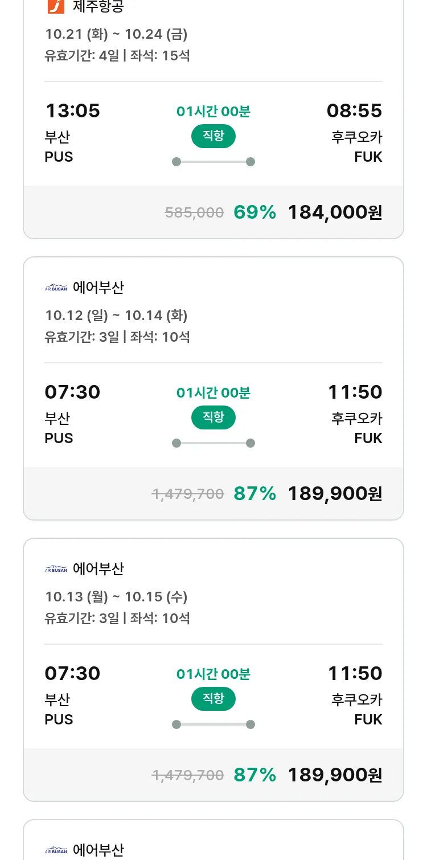Click Air Busan logo on the 10.13 flight card
The image size is (427, 860).
(56, 570)
